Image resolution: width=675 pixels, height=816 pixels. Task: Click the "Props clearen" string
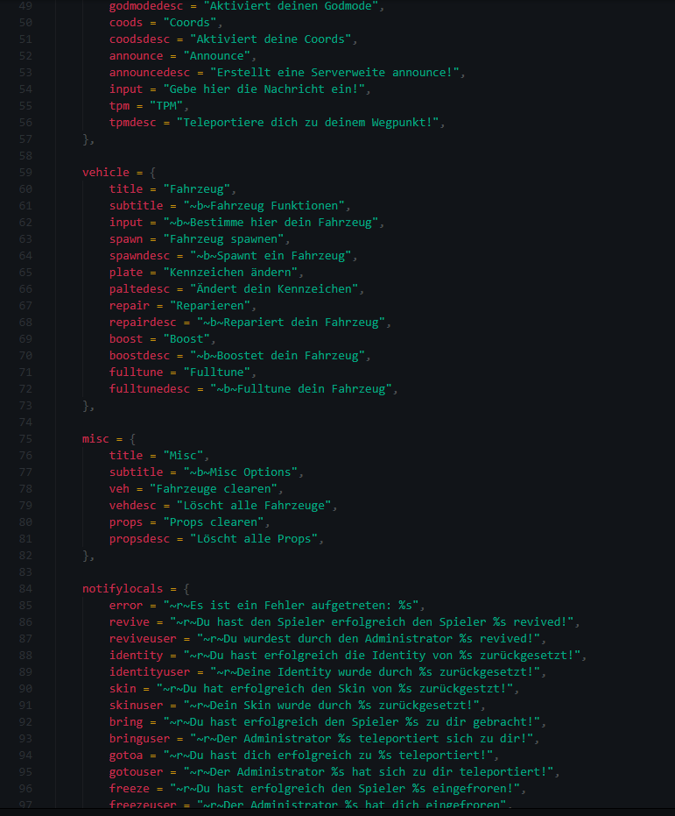[214, 522]
